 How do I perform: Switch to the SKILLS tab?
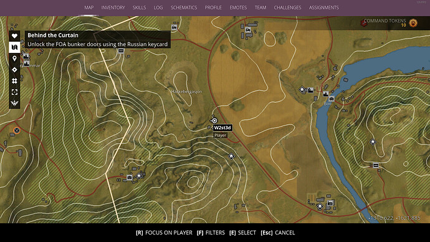pyautogui.click(x=140, y=7)
